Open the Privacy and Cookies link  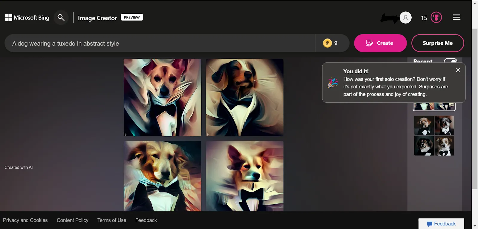click(25, 220)
